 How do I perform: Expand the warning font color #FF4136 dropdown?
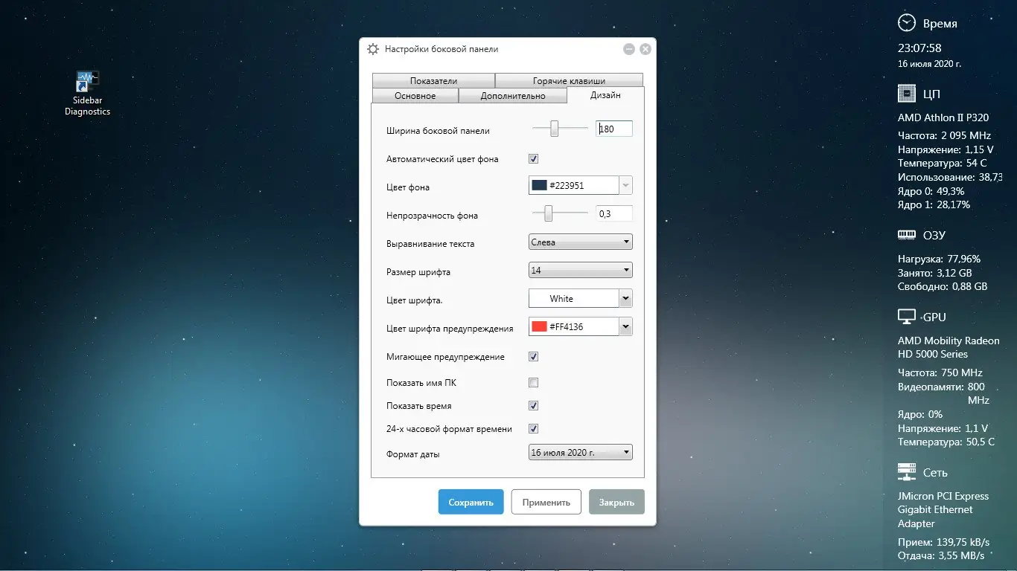click(626, 327)
